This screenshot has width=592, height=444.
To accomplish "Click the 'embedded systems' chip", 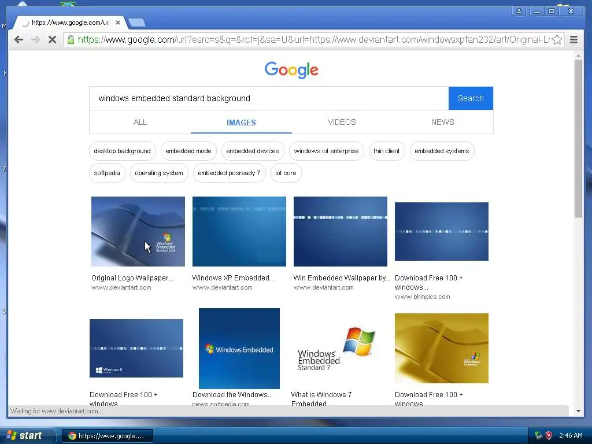I will pos(442,151).
